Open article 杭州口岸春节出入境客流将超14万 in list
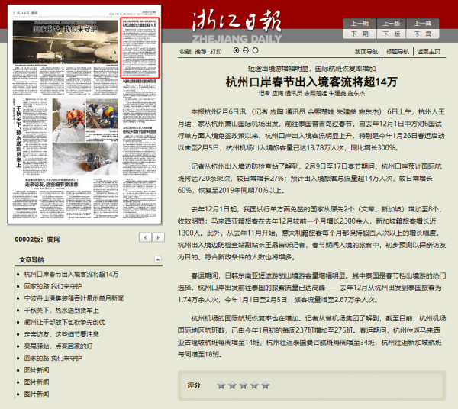Screen dimensions: 458x409 (71, 274)
